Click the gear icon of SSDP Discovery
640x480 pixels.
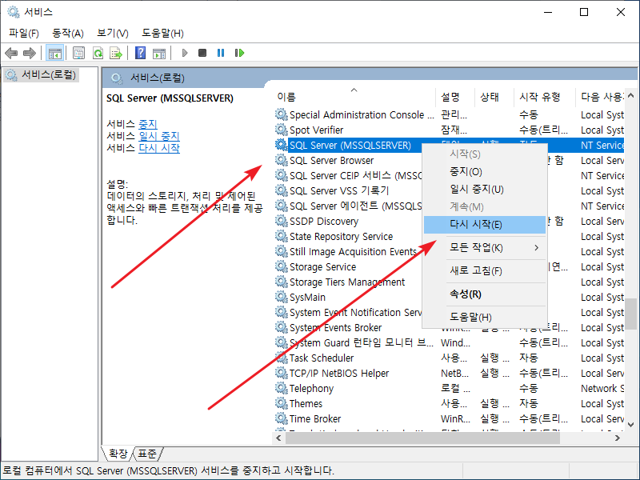tap(282, 222)
